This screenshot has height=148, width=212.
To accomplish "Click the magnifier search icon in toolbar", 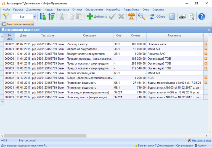I will (x=142, y=16).
